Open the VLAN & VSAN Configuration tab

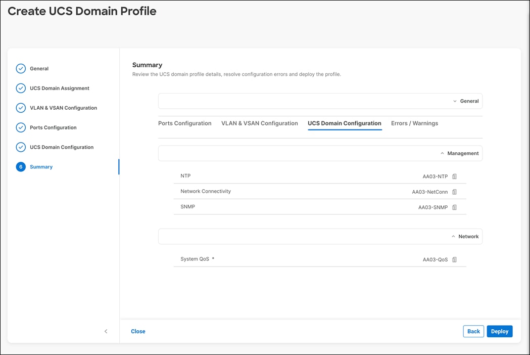point(259,123)
